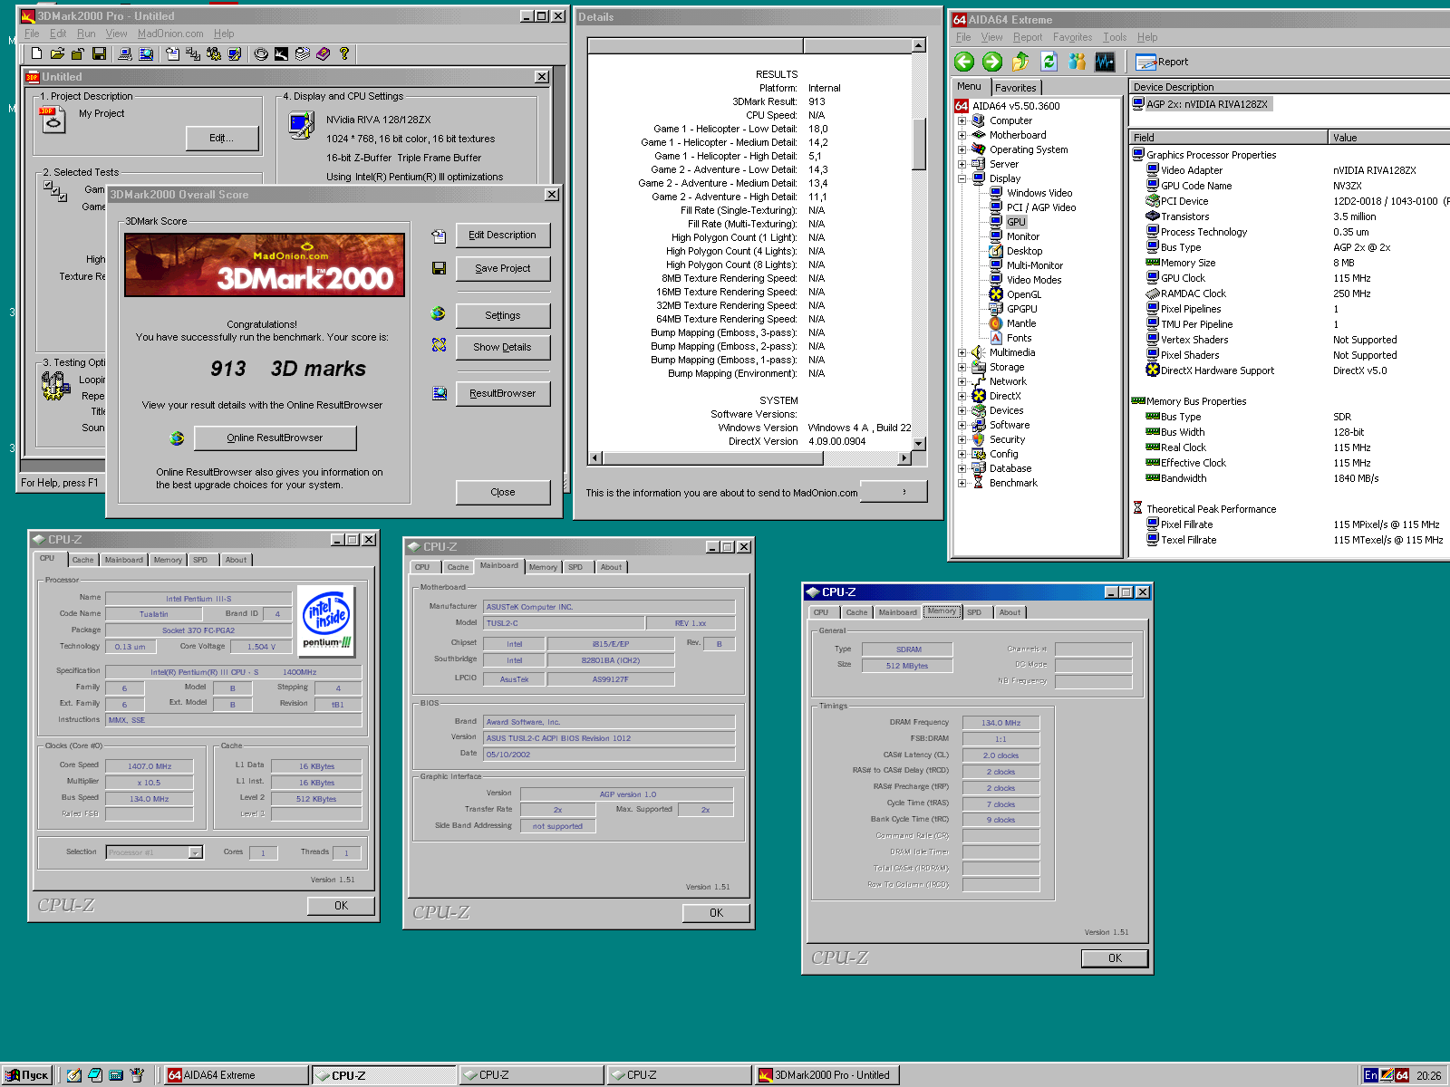1450x1087 pixels.
Task: Click purple help book icon in 3DMark
Action: pos(324,54)
